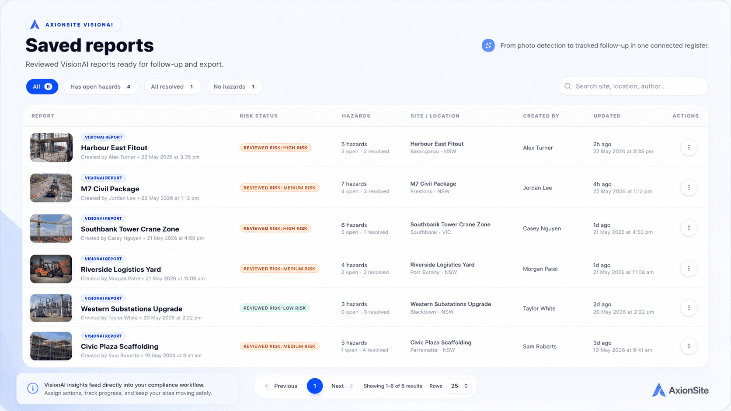Click the '4 hazards' count cell
The width and height of the screenshot is (731, 411).
click(354, 265)
